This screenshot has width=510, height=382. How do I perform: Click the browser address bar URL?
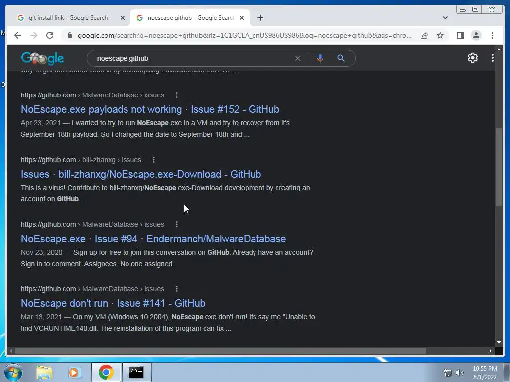tap(244, 35)
